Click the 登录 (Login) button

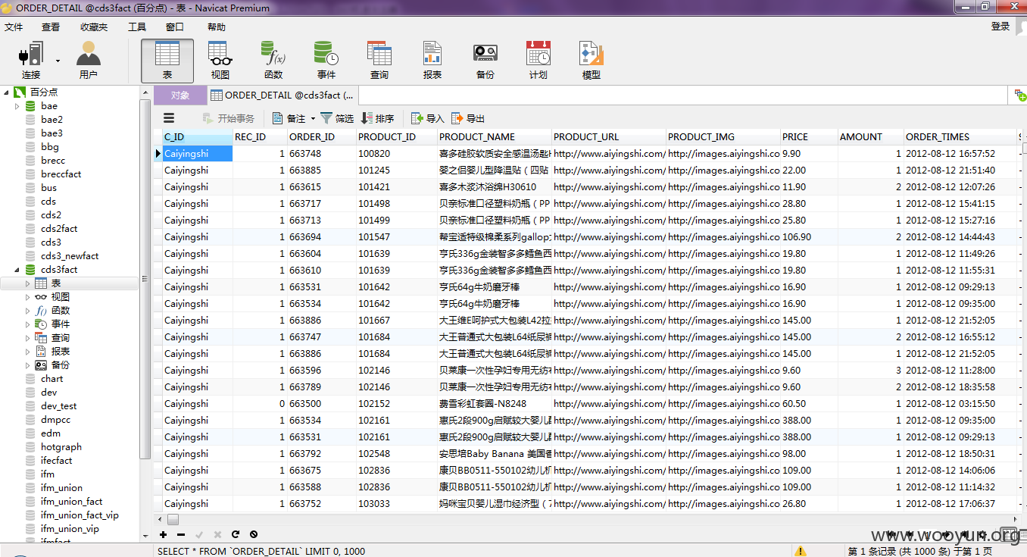pyautogui.click(x=1000, y=27)
